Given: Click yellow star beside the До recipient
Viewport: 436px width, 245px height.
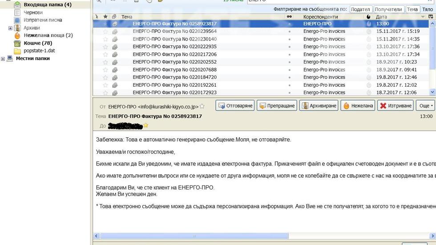Looking at the screenshot, I should click(x=146, y=125).
